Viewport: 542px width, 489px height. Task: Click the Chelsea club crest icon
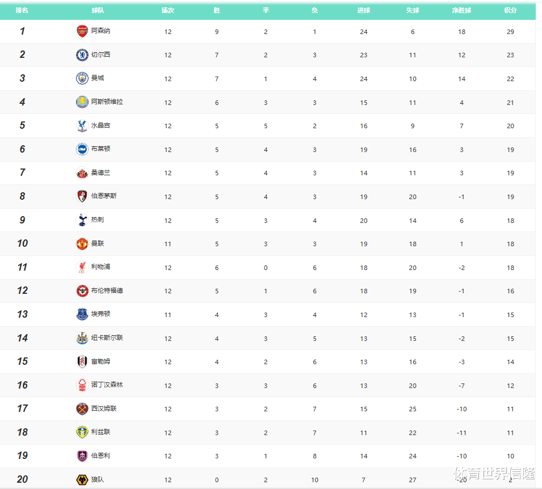(x=82, y=55)
